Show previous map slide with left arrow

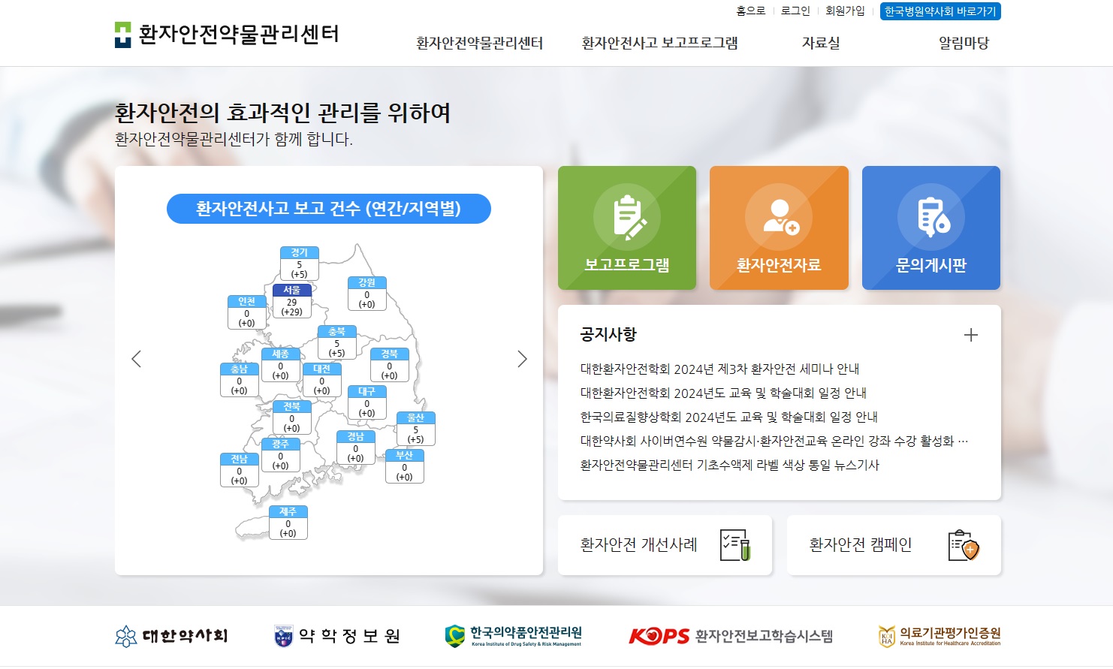tap(136, 359)
